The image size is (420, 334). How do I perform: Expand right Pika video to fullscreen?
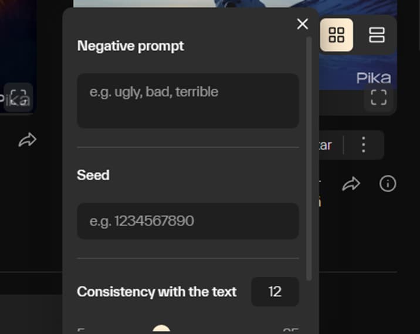(x=378, y=97)
